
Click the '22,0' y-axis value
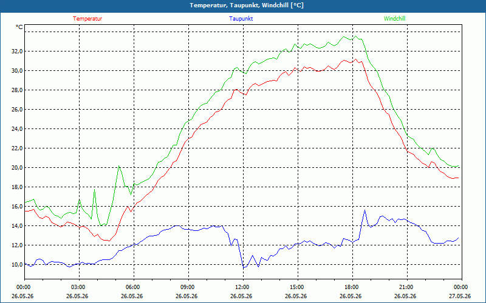coord(17,148)
